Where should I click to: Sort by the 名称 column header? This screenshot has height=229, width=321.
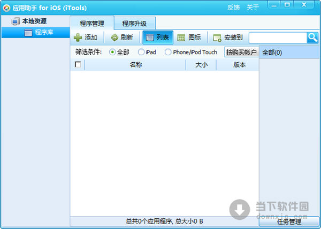click(135, 65)
